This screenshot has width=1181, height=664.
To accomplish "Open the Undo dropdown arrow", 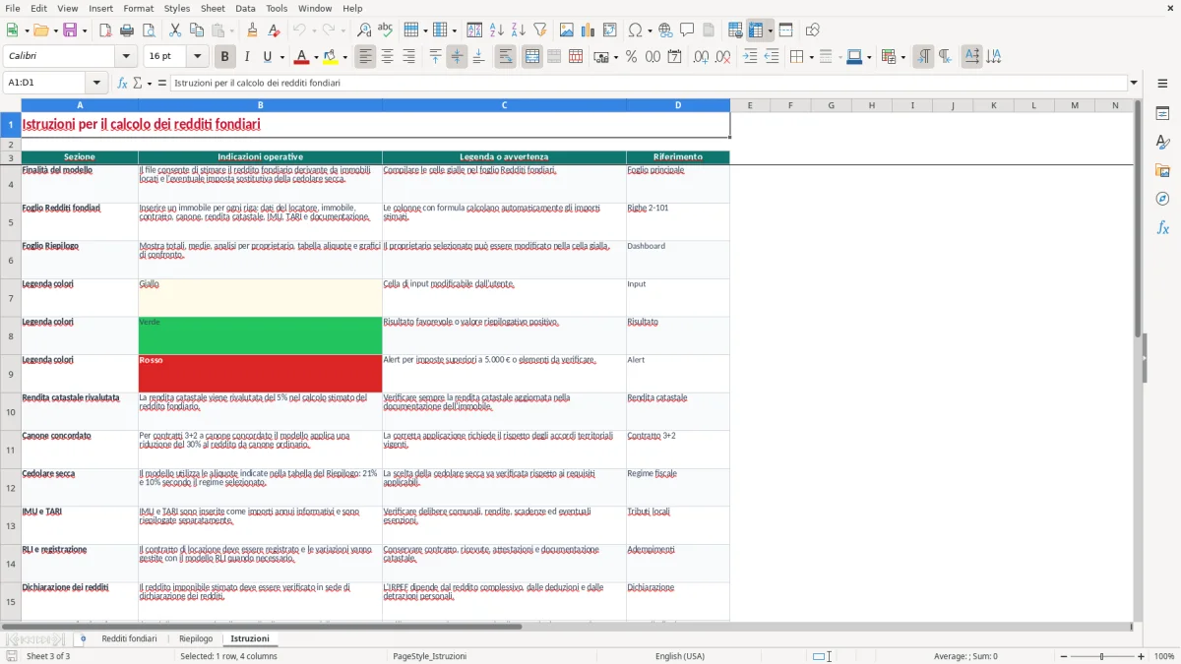I will click(x=313, y=30).
